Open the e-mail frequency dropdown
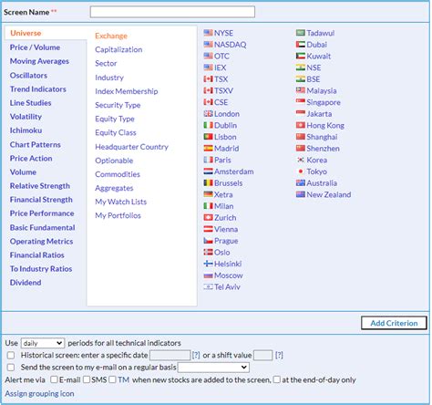Screen dimensions: 432x405 [x=213, y=368]
